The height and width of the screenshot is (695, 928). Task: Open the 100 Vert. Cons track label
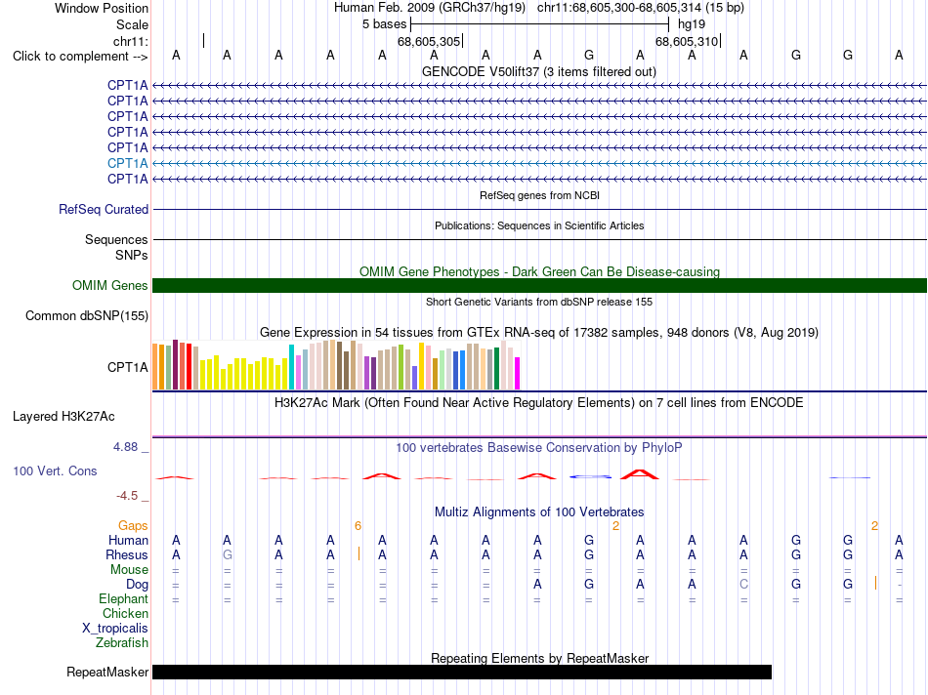point(55,470)
